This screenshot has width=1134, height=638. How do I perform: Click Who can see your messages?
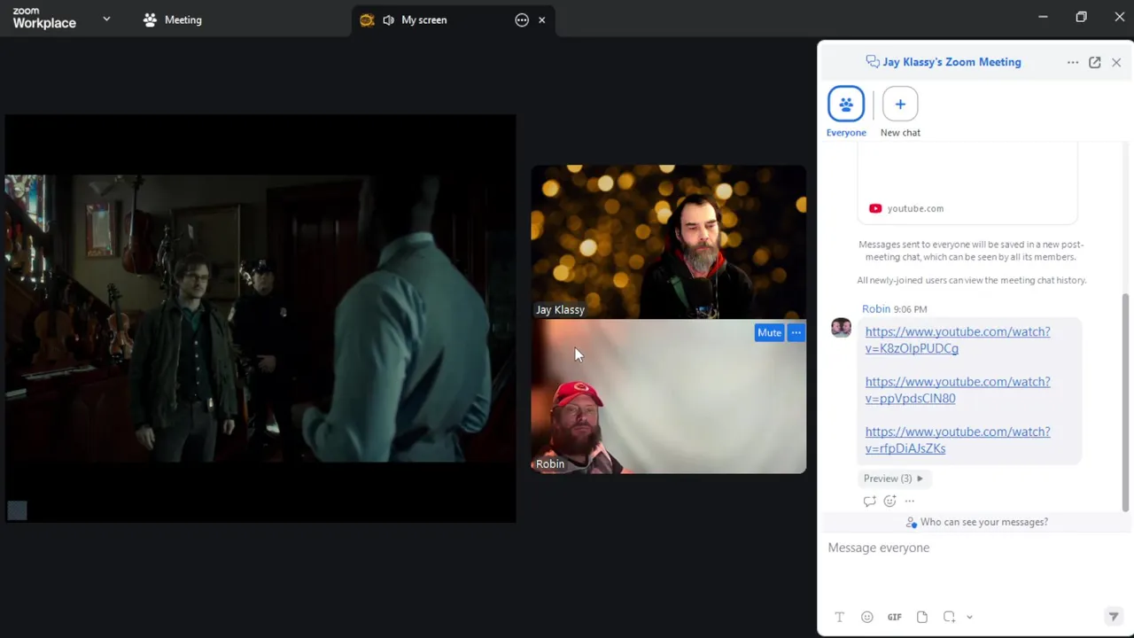pos(976,522)
